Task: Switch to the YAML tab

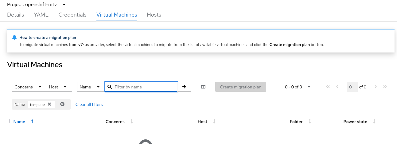Action: [41, 15]
